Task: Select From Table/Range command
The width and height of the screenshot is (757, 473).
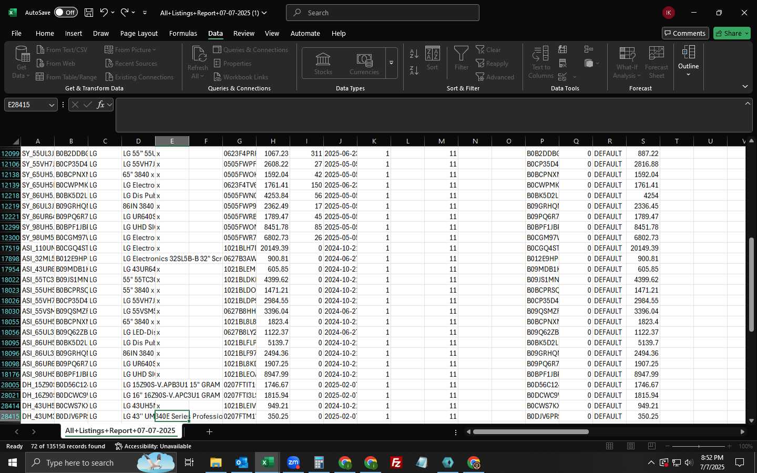Action: [x=66, y=77]
